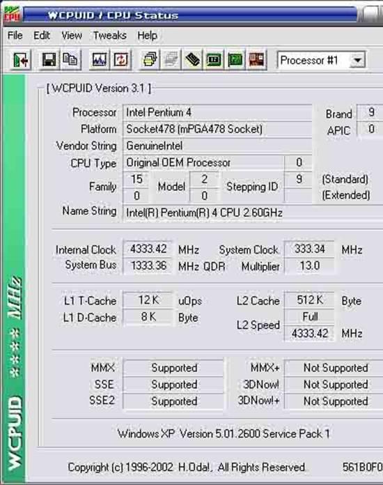Screen dimensions: 383x485
Task: Click the greyed-out stacked windows icon
Action: (x=171, y=59)
